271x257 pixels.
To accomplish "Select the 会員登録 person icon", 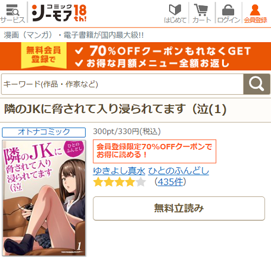I will [255, 14].
